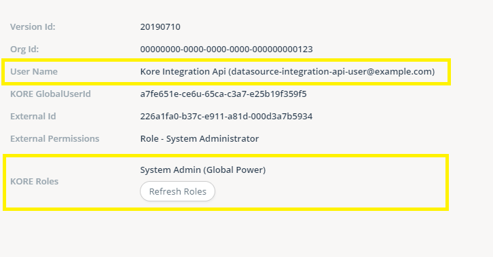
Task: Select the Version Id value 20190710
Action: [160, 26]
